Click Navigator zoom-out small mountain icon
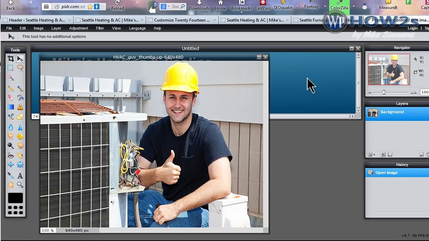The width and height of the screenshot is (429, 241). coord(370,92)
